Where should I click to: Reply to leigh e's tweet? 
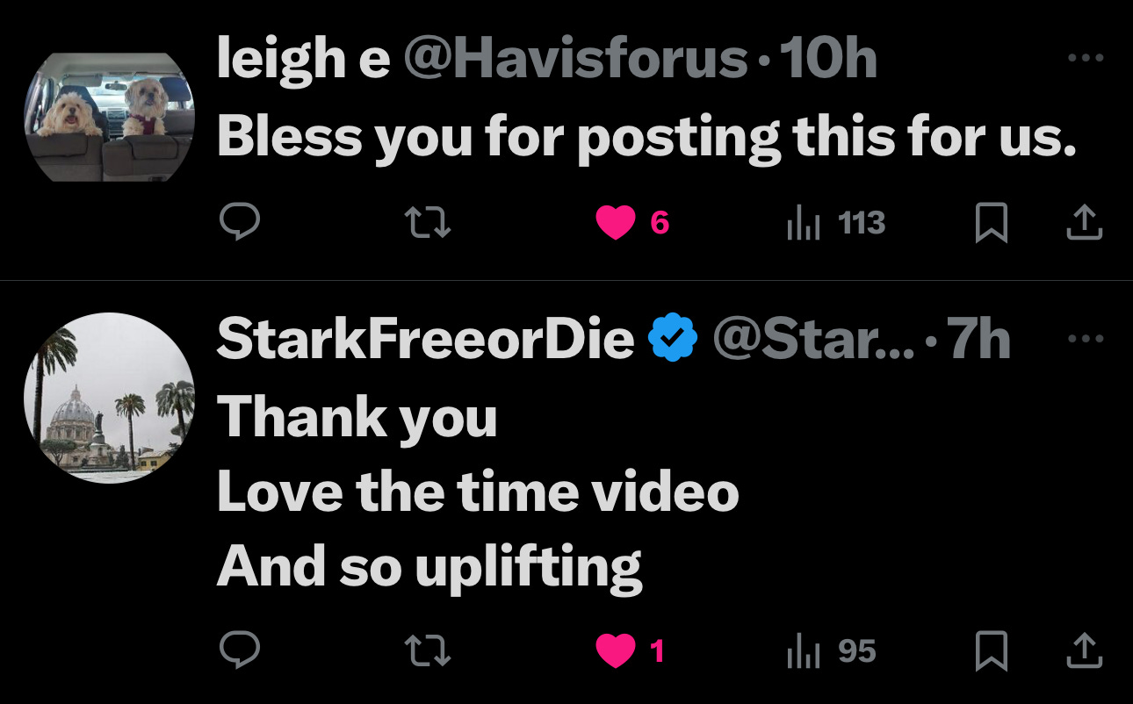pos(239,224)
